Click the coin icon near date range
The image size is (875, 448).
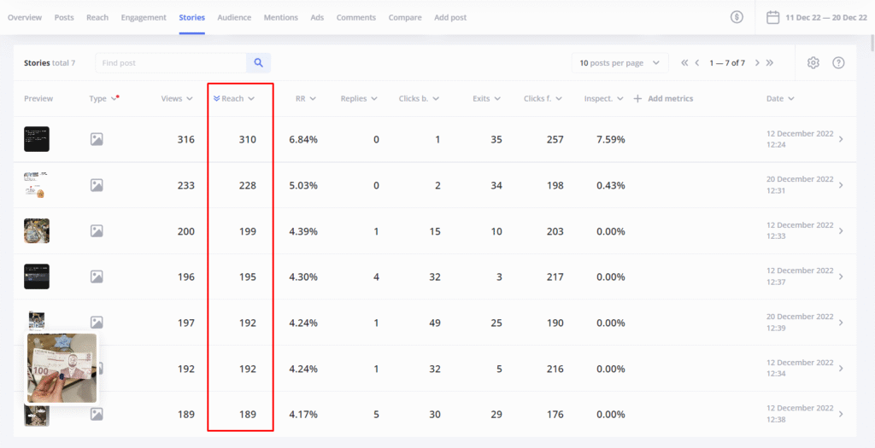click(737, 17)
